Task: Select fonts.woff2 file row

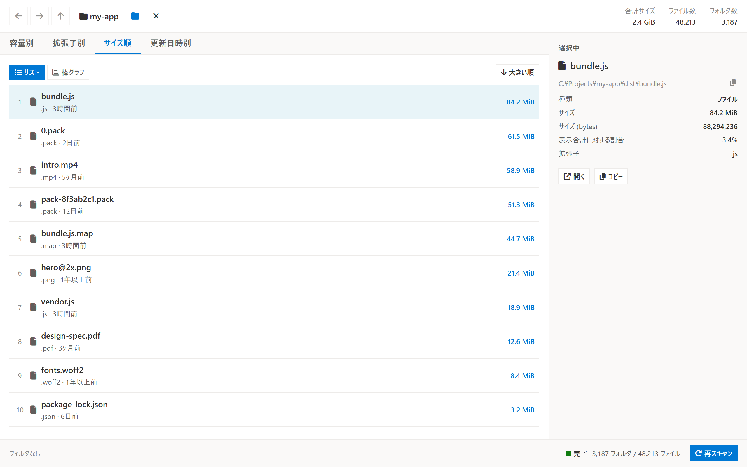Action: tap(274, 376)
